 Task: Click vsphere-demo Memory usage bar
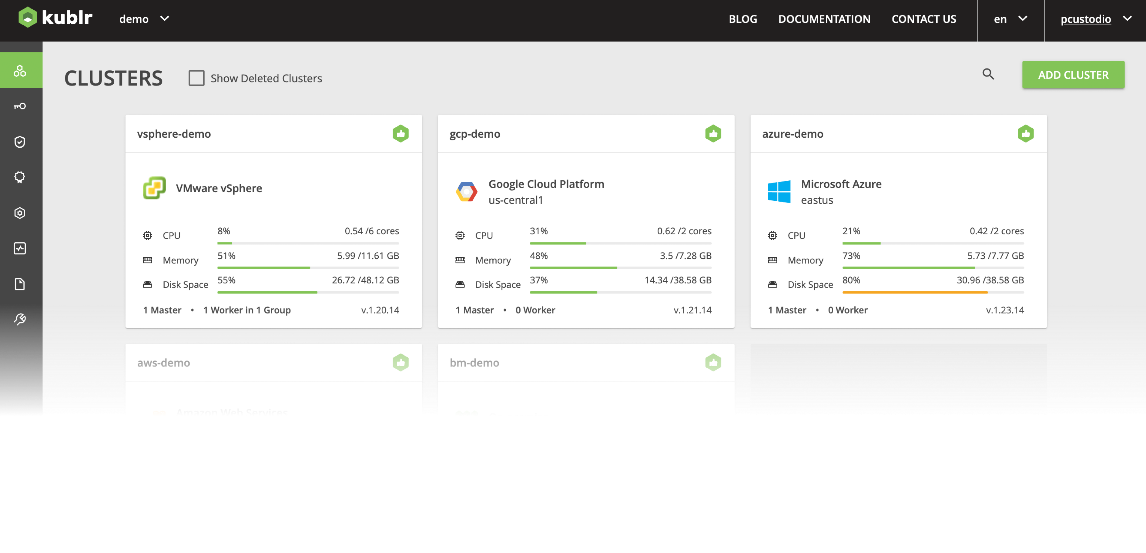pyautogui.click(x=308, y=268)
